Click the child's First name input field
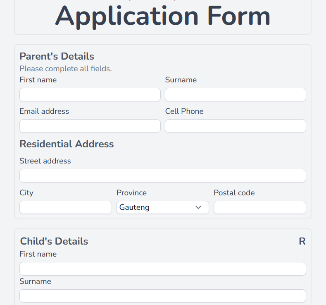Image resolution: width=326 pixels, height=305 pixels. [162, 269]
